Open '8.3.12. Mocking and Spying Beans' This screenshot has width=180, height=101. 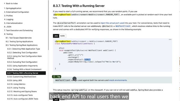click(22, 91)
